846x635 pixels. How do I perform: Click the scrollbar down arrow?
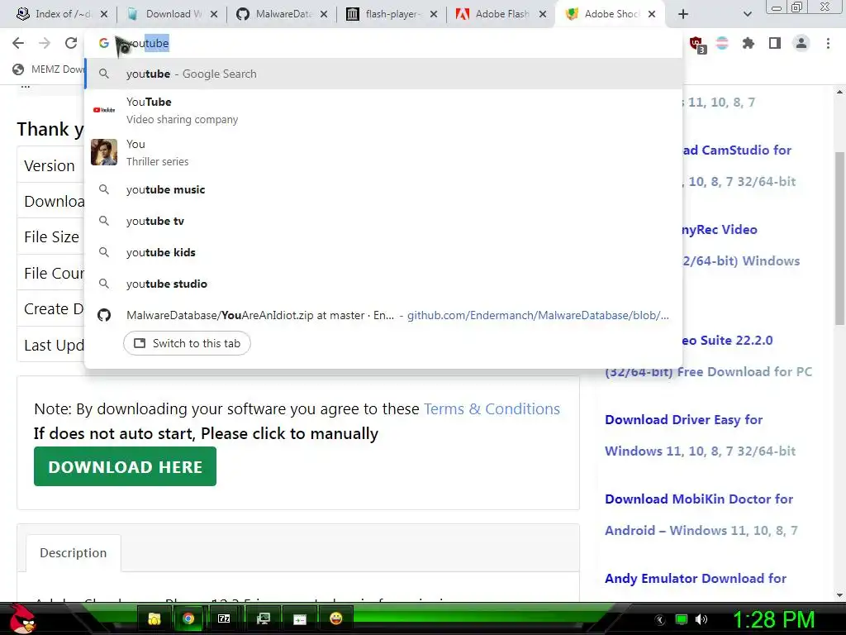point(839,595)
